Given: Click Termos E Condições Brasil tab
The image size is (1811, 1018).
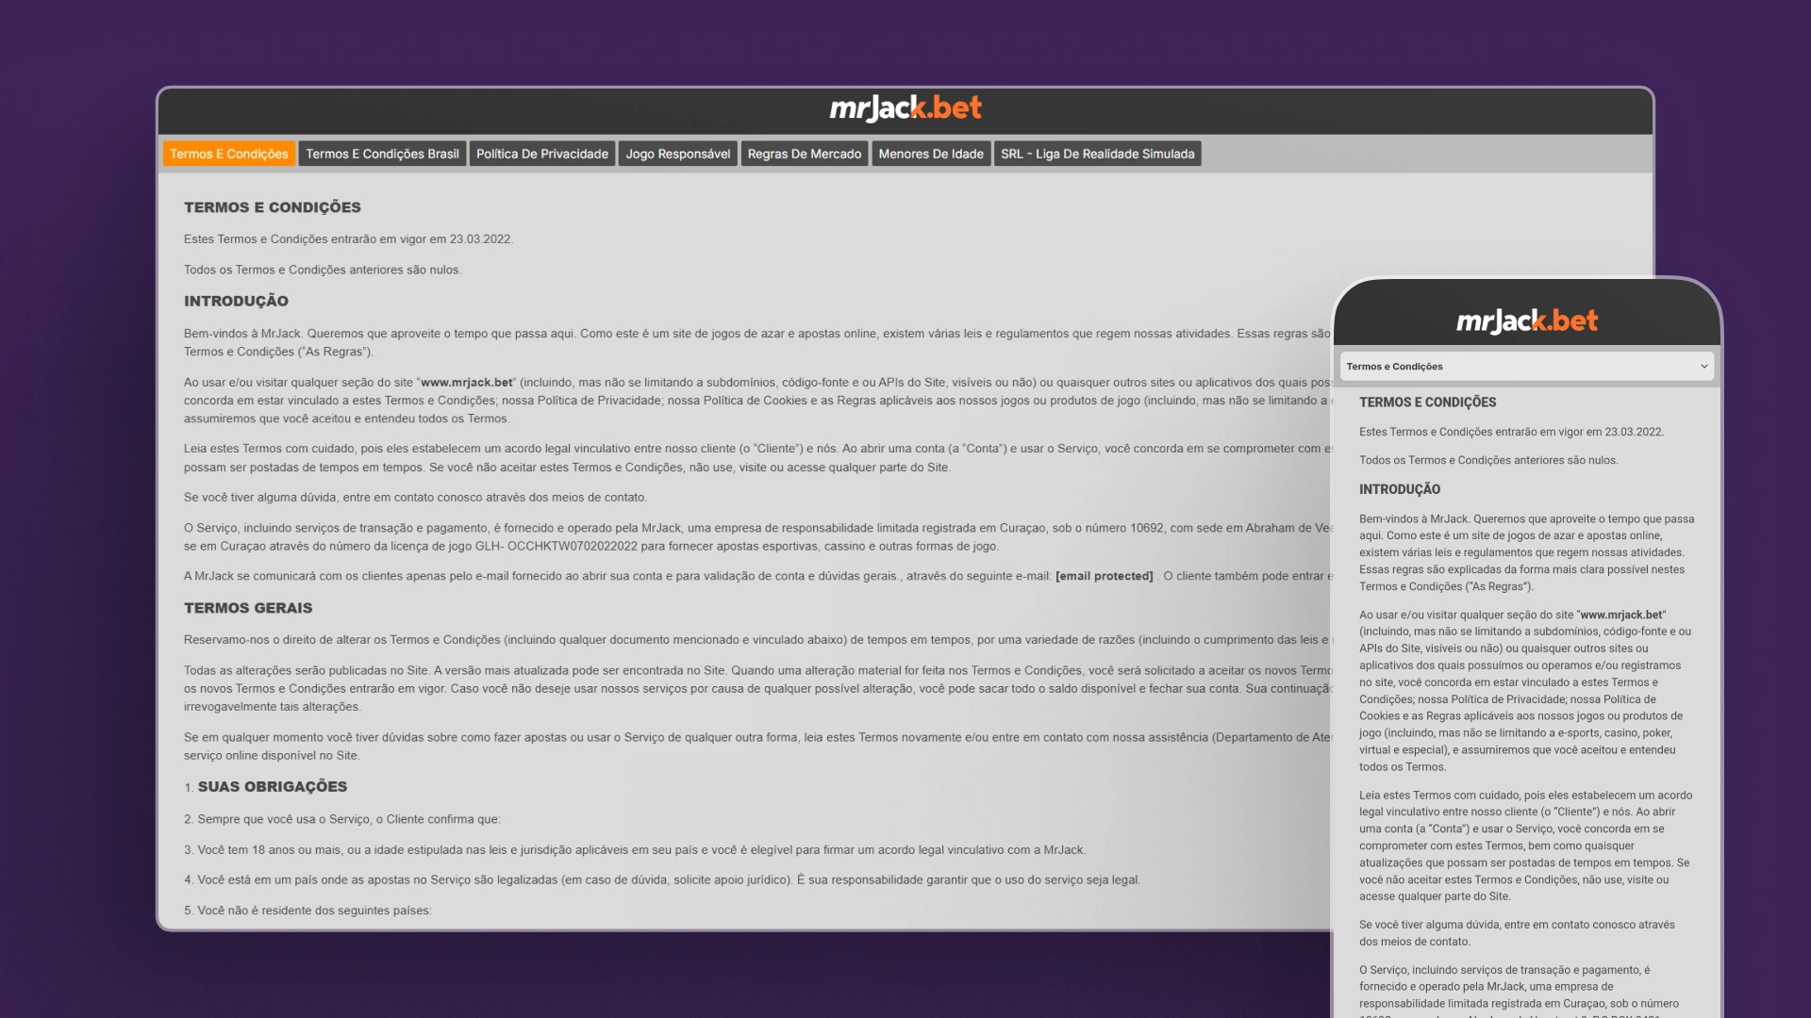Looking at the screenshot, I should (383, 155).
